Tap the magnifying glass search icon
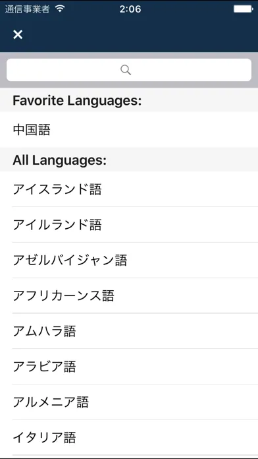 click(126, 70)
